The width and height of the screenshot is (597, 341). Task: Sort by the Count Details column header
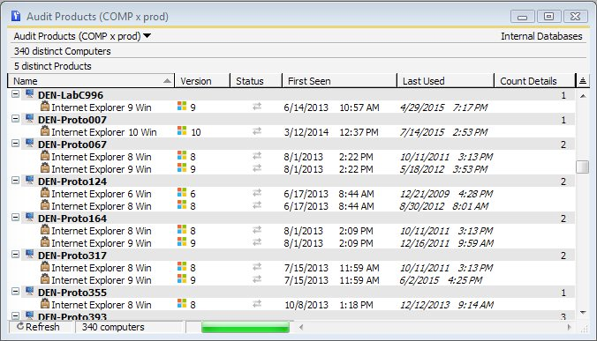point(534,81)
